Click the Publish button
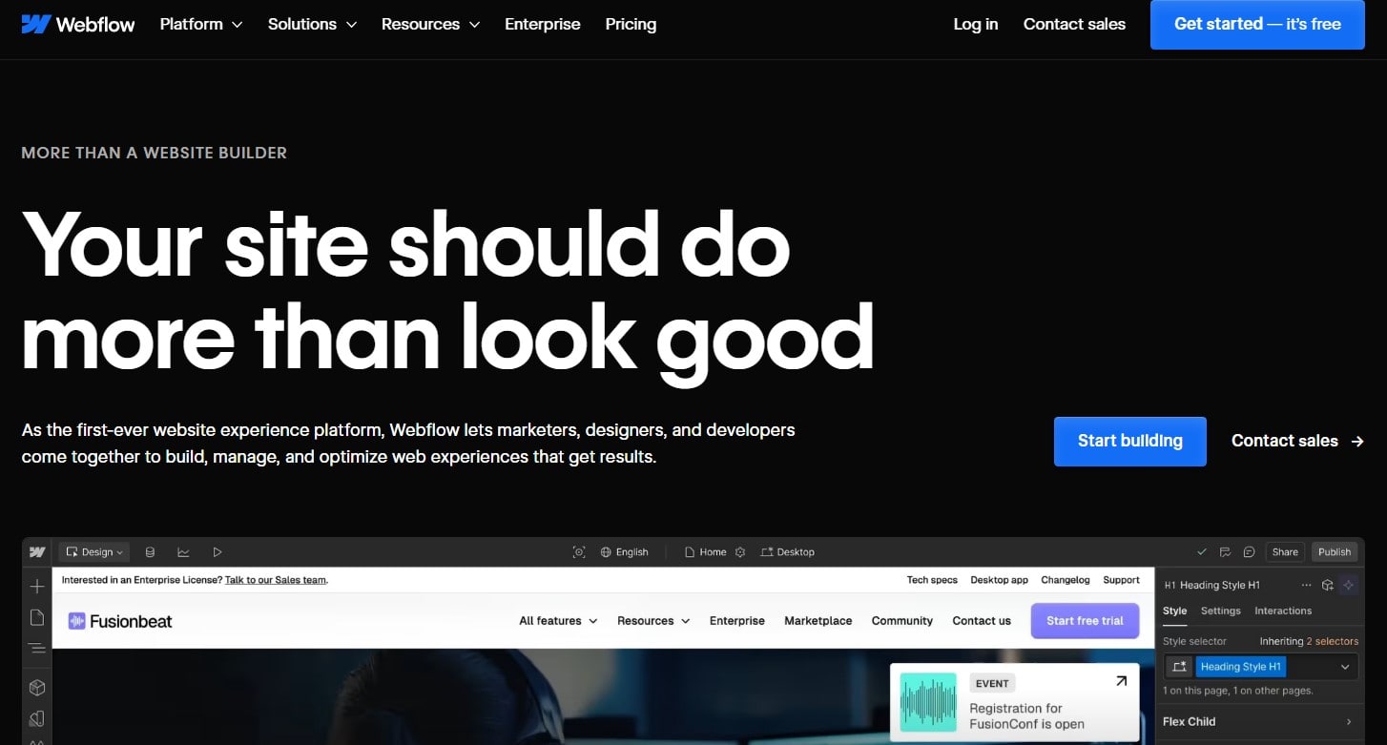This screenshot has height=745, width=1387. coord(1335,551)
